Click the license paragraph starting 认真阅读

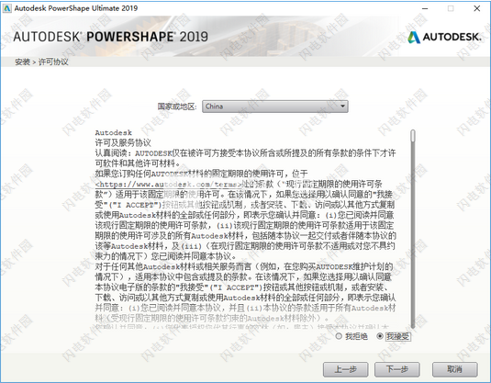[x=246, y=158]
